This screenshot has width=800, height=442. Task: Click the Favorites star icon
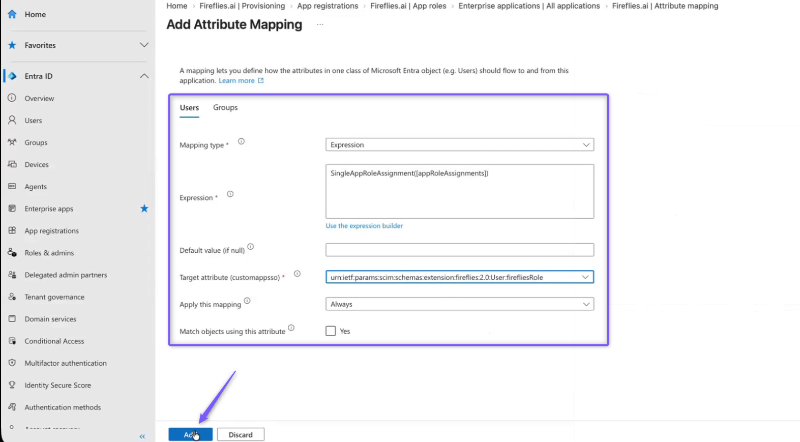coord(12,45)
